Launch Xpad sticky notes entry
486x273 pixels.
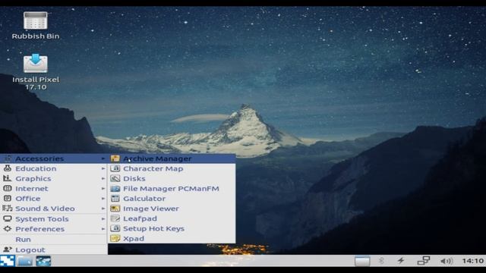pyautogui.click(x=172, y=238)
